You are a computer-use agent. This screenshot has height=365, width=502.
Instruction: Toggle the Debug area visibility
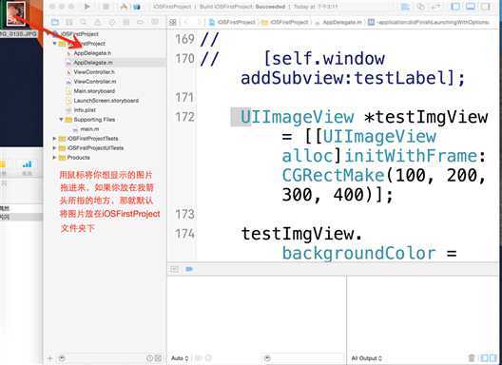pos(471,7)
